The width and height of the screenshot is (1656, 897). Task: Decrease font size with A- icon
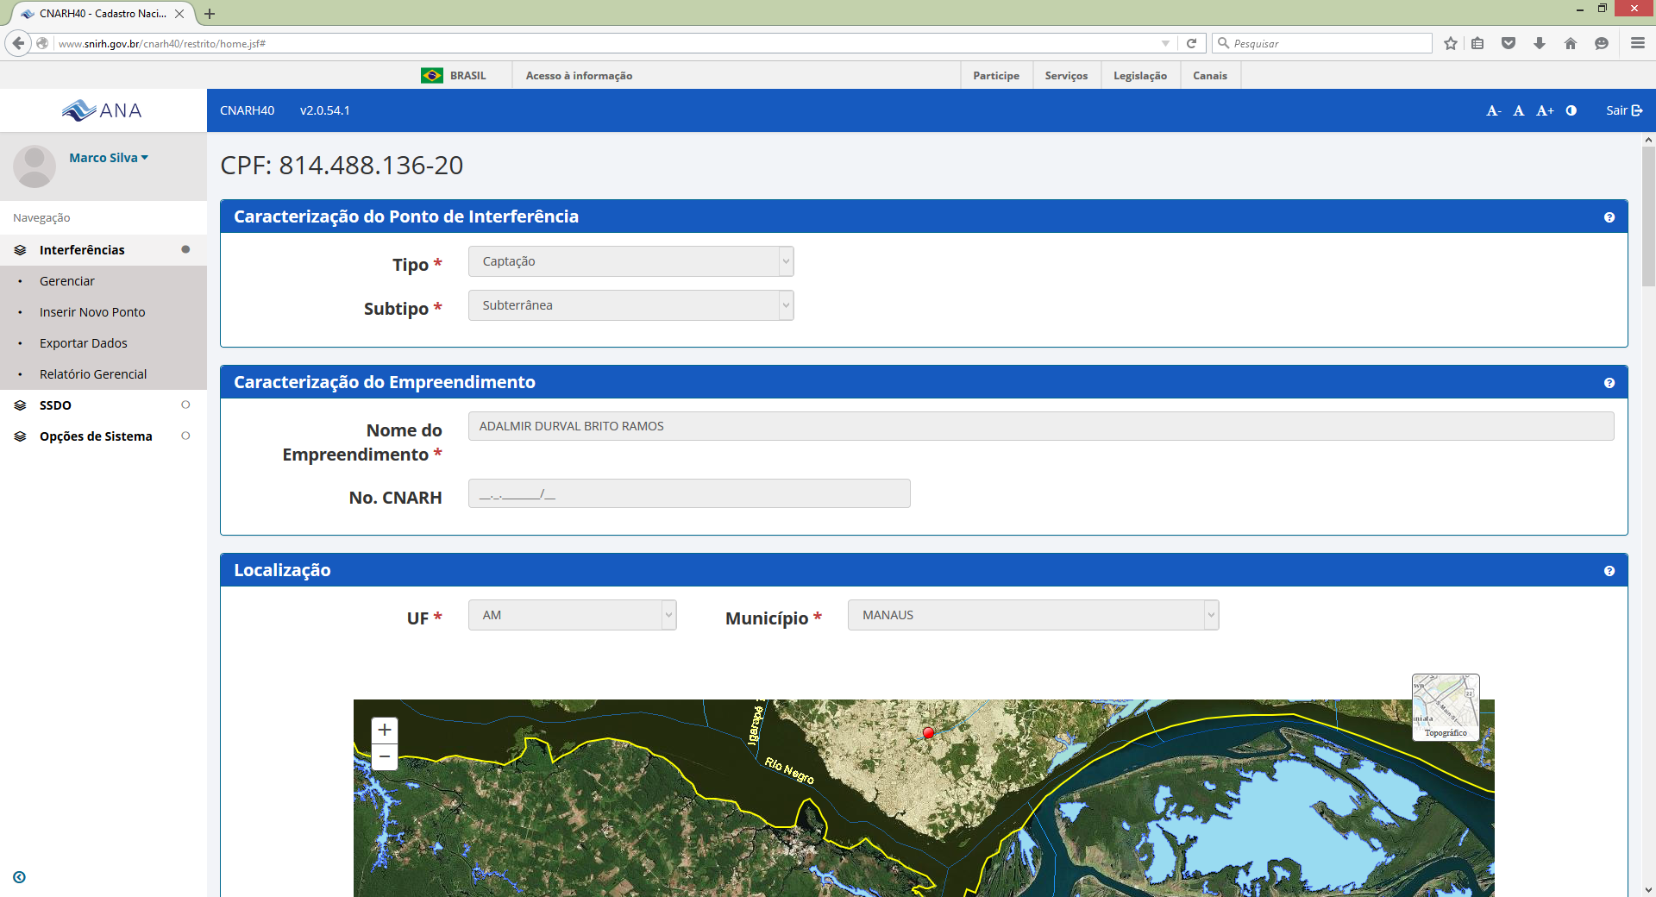[1494, 110]
